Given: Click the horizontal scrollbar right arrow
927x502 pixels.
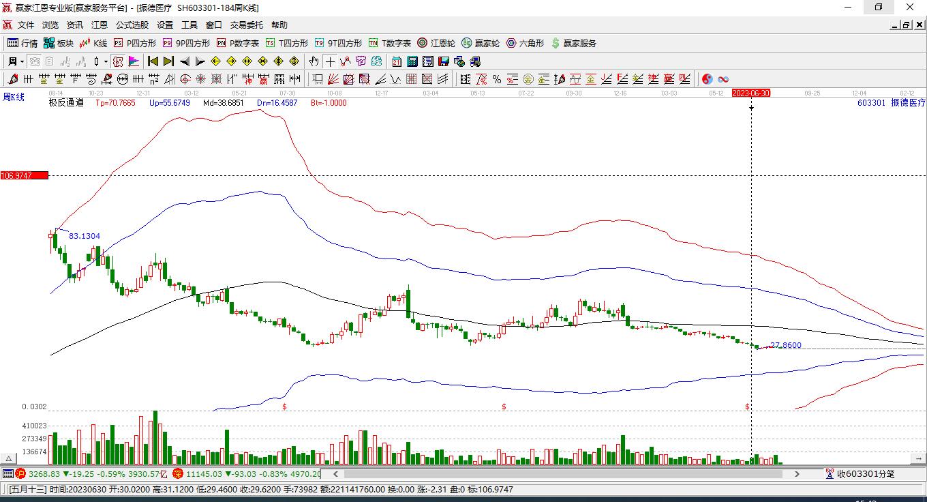Looking at the screenshot, I should pos(797,473).
